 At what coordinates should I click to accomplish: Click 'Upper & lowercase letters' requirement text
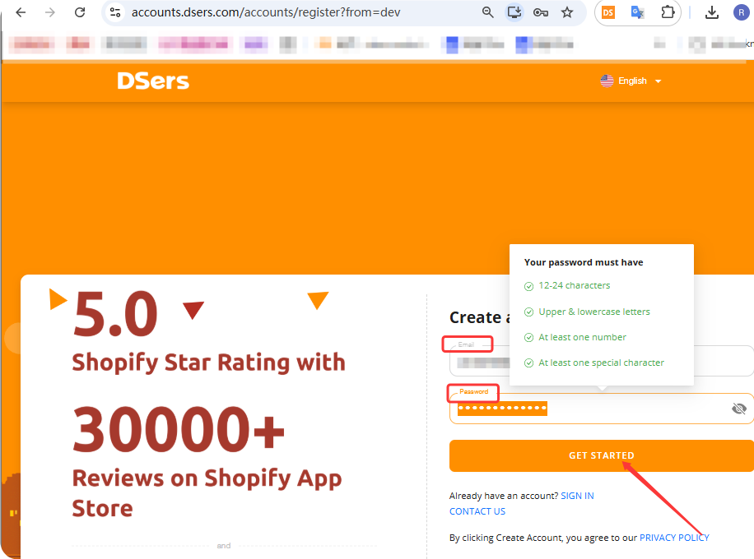click(593, 312)
